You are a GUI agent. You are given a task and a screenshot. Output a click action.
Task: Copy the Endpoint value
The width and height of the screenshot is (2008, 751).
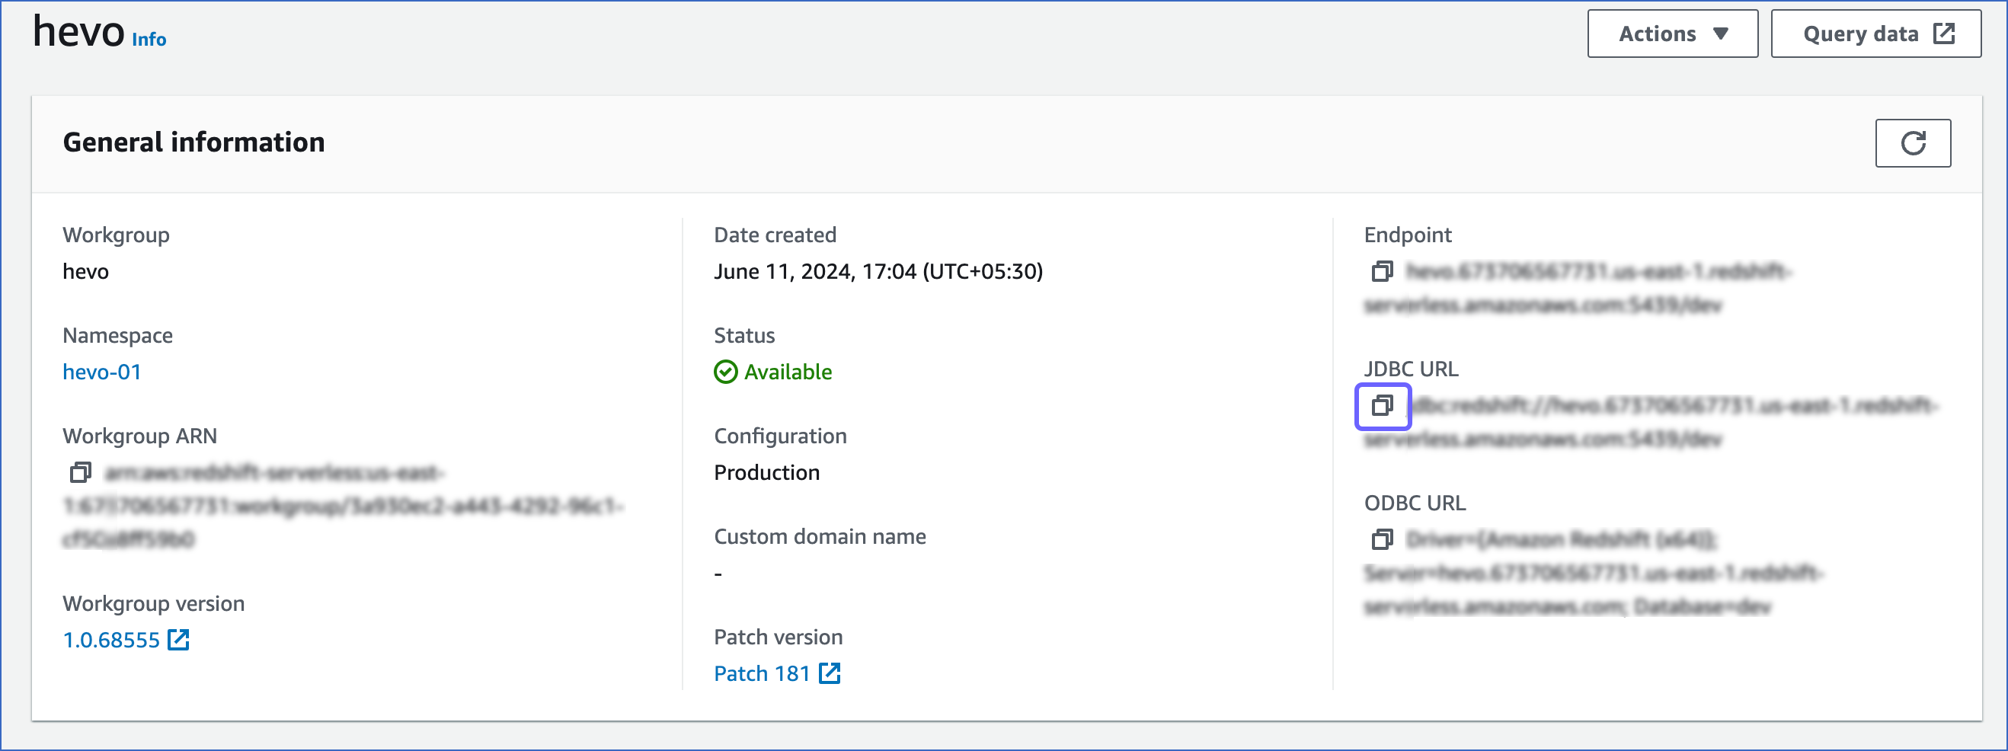(1382, 271)
